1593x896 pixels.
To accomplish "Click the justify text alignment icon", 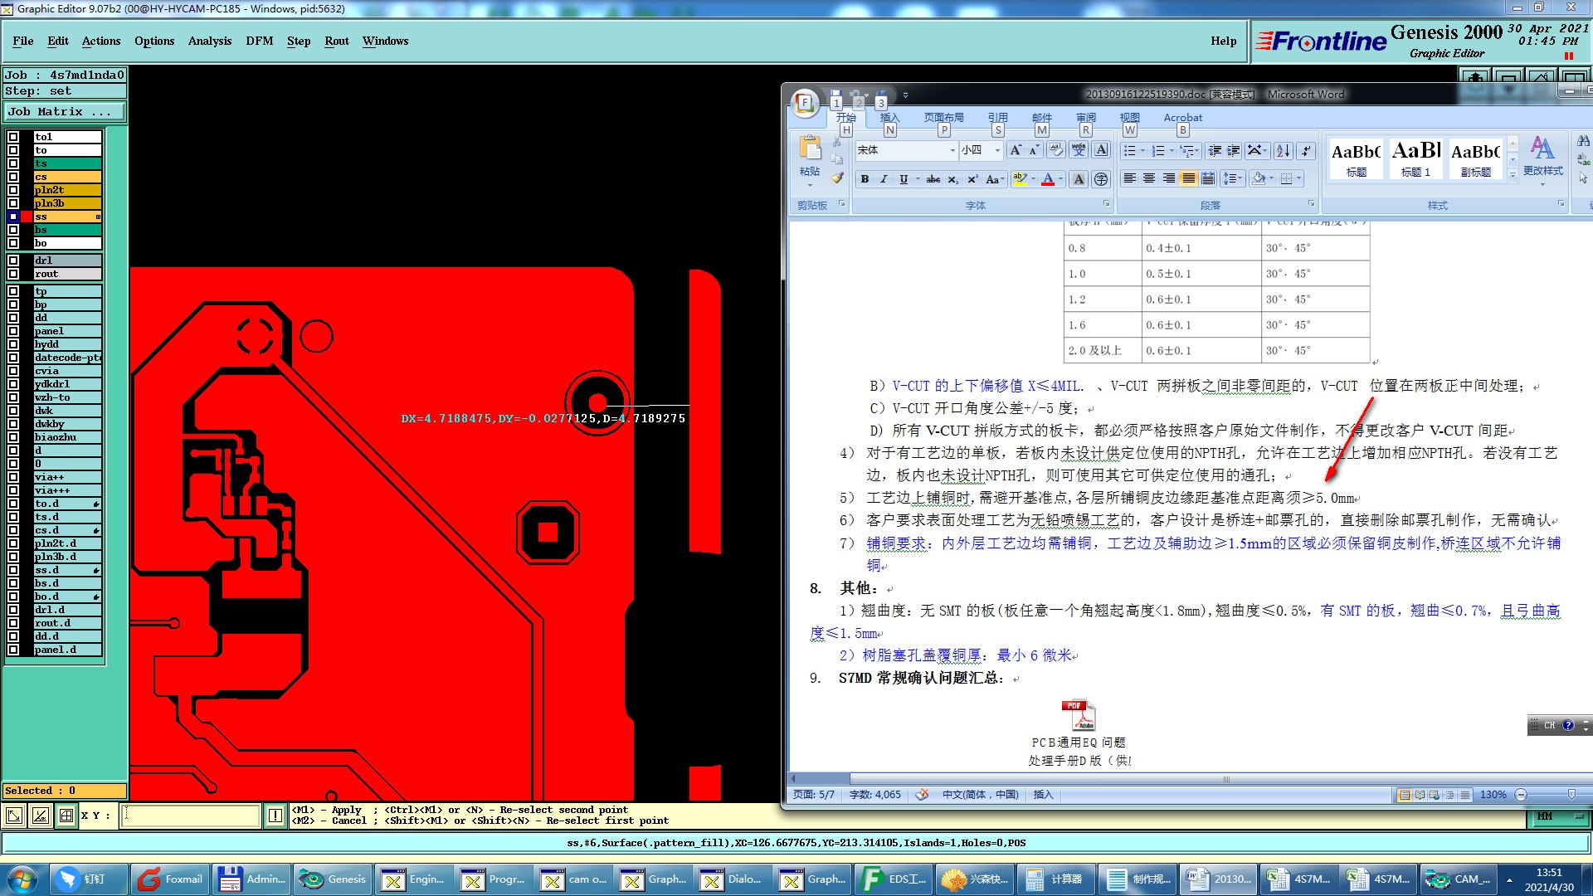I will (1188, 179).
